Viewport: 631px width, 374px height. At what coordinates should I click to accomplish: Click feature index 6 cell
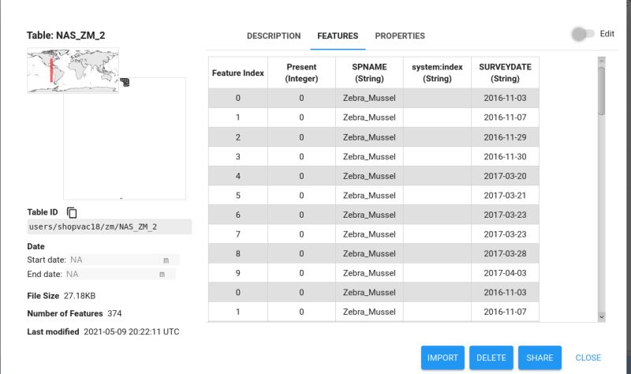pyautogui.click(x=238, y=215)
